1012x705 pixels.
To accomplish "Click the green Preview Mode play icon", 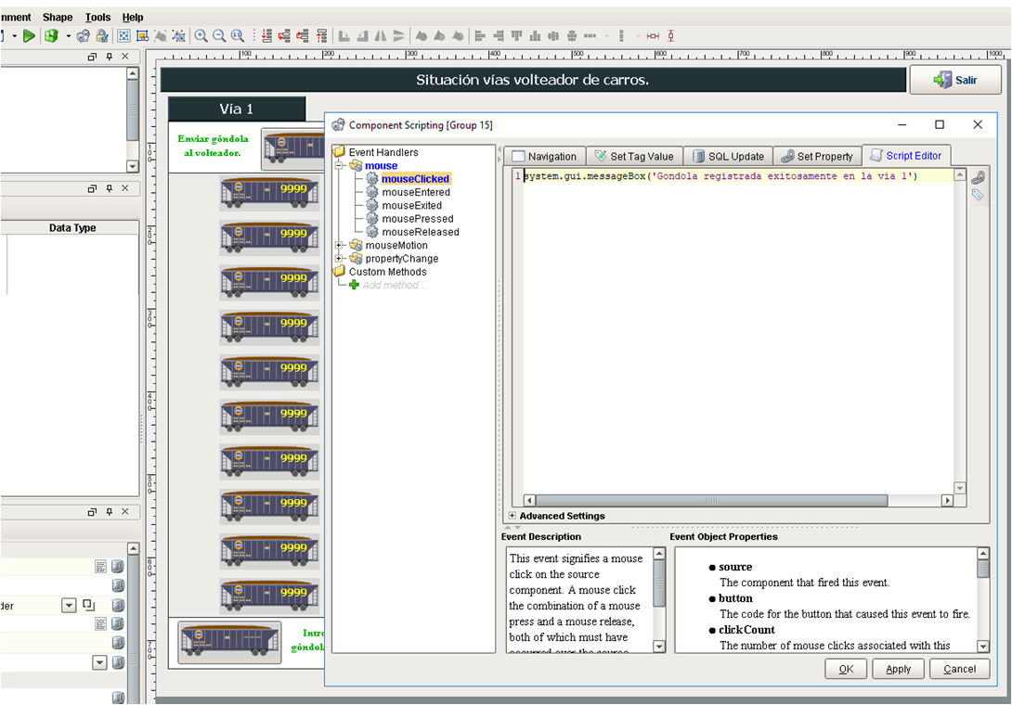I will click(x=29, y=36).
